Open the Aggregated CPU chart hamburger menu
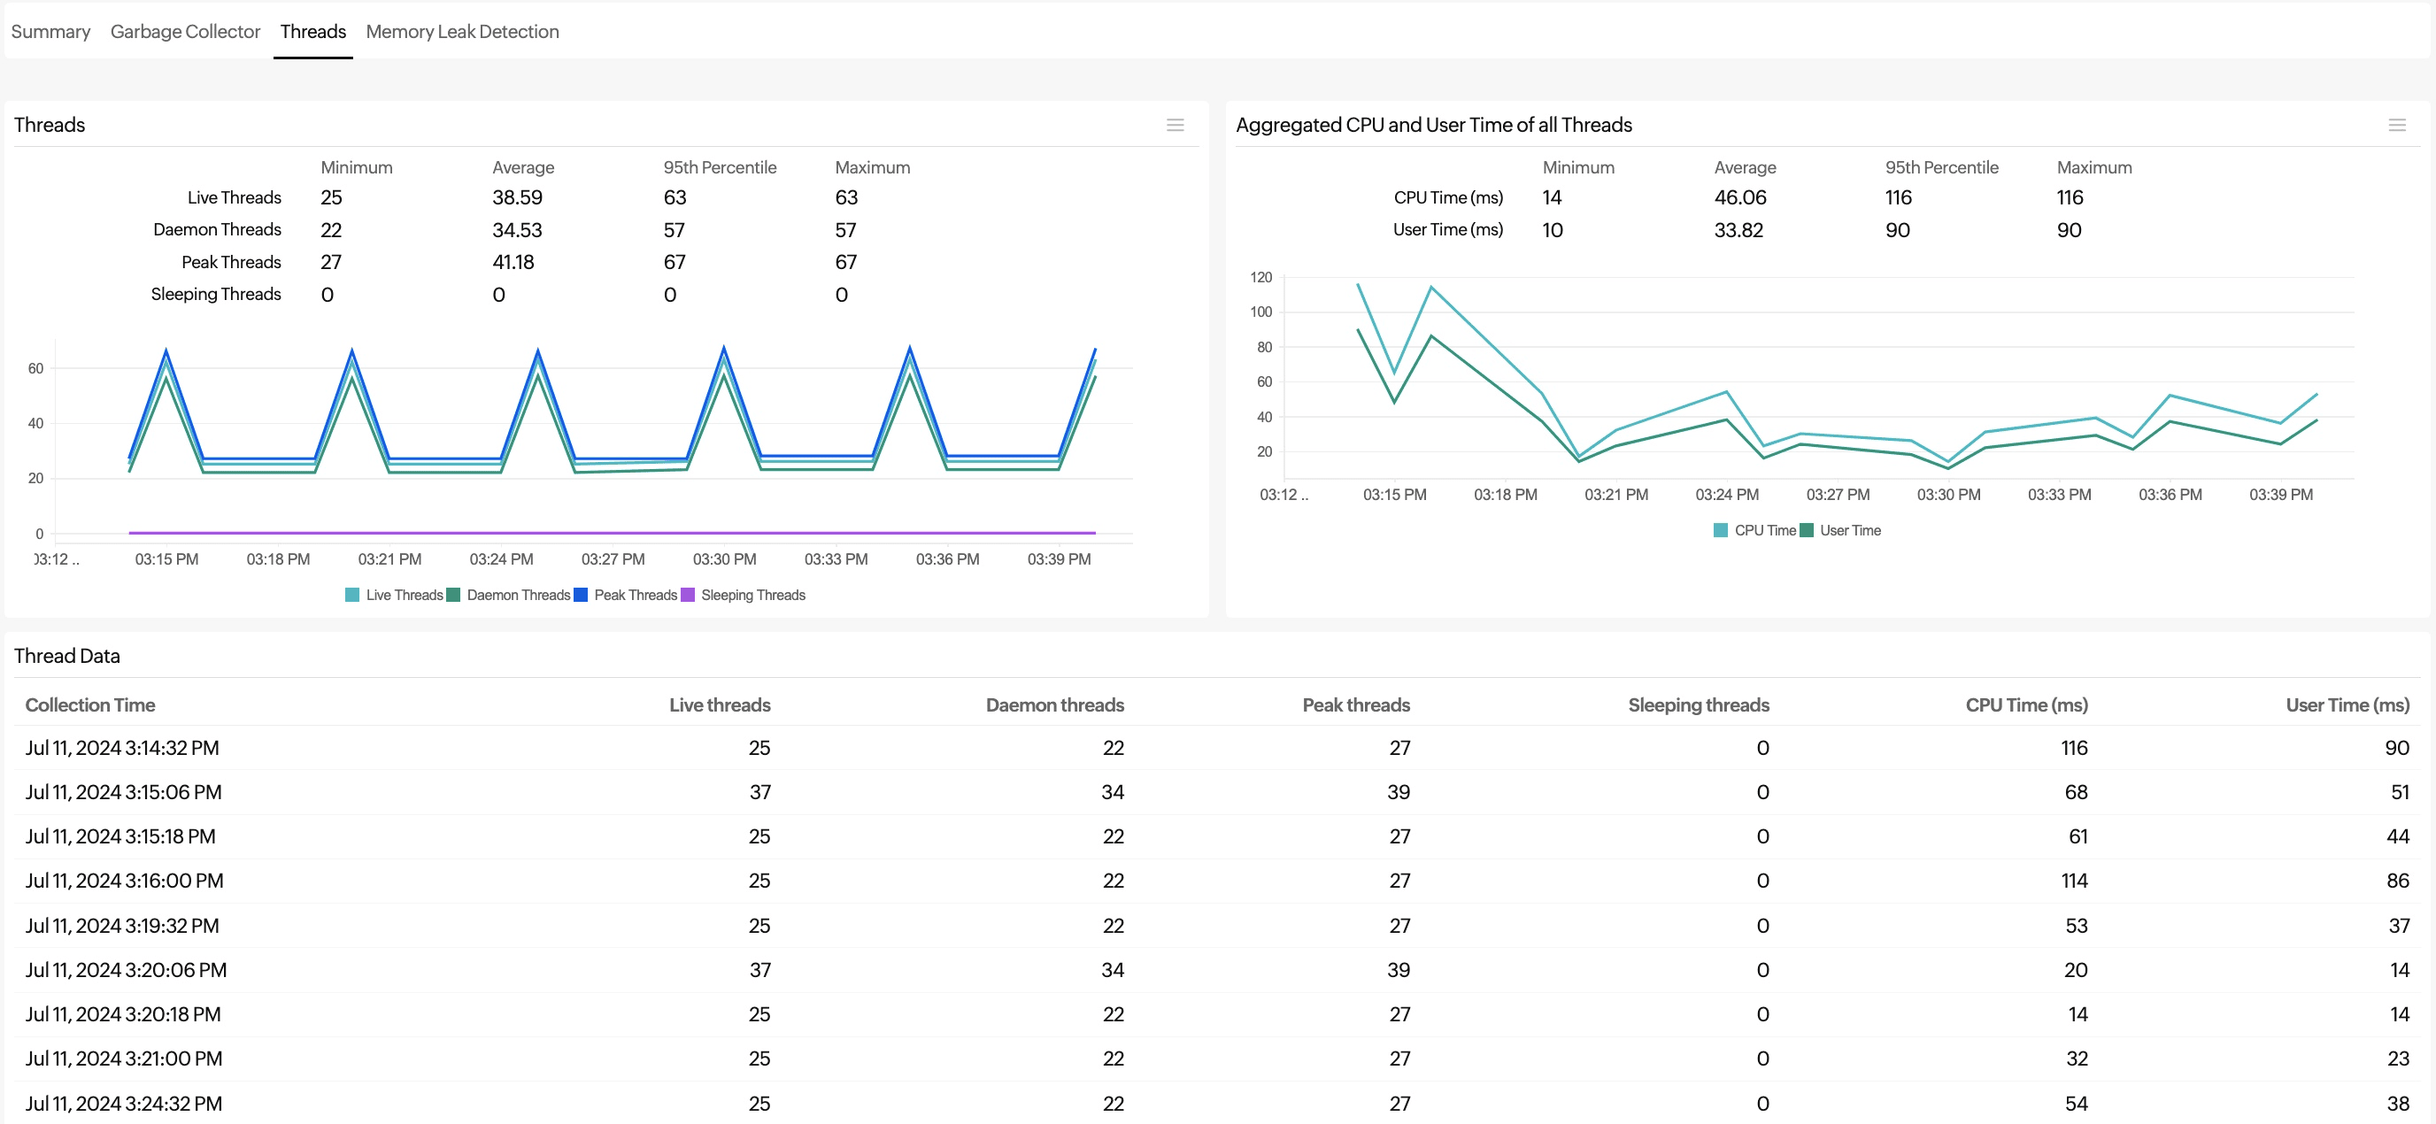 2396,125
